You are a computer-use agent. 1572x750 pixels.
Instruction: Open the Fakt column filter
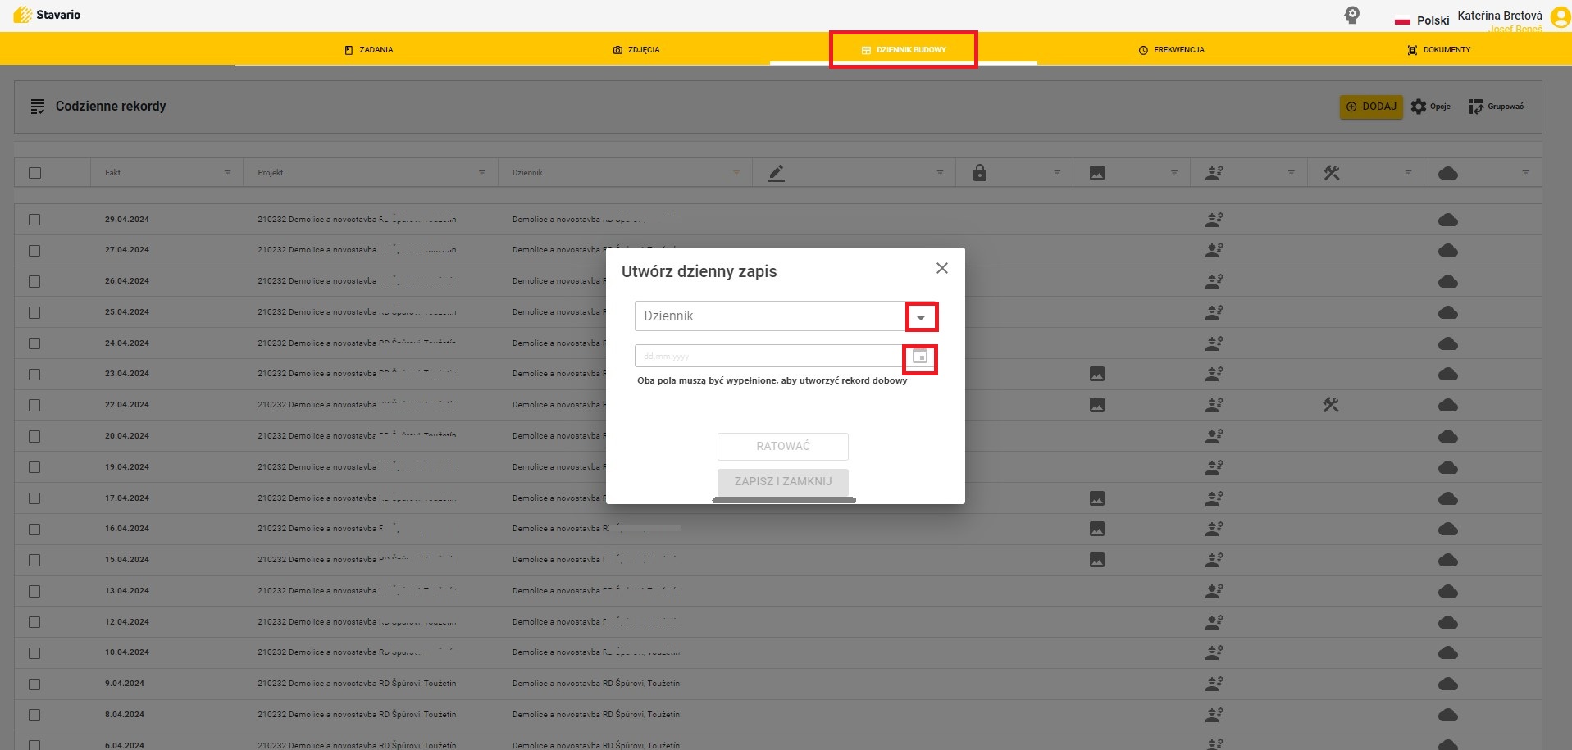pyautogui.click(x=227, y=173)
